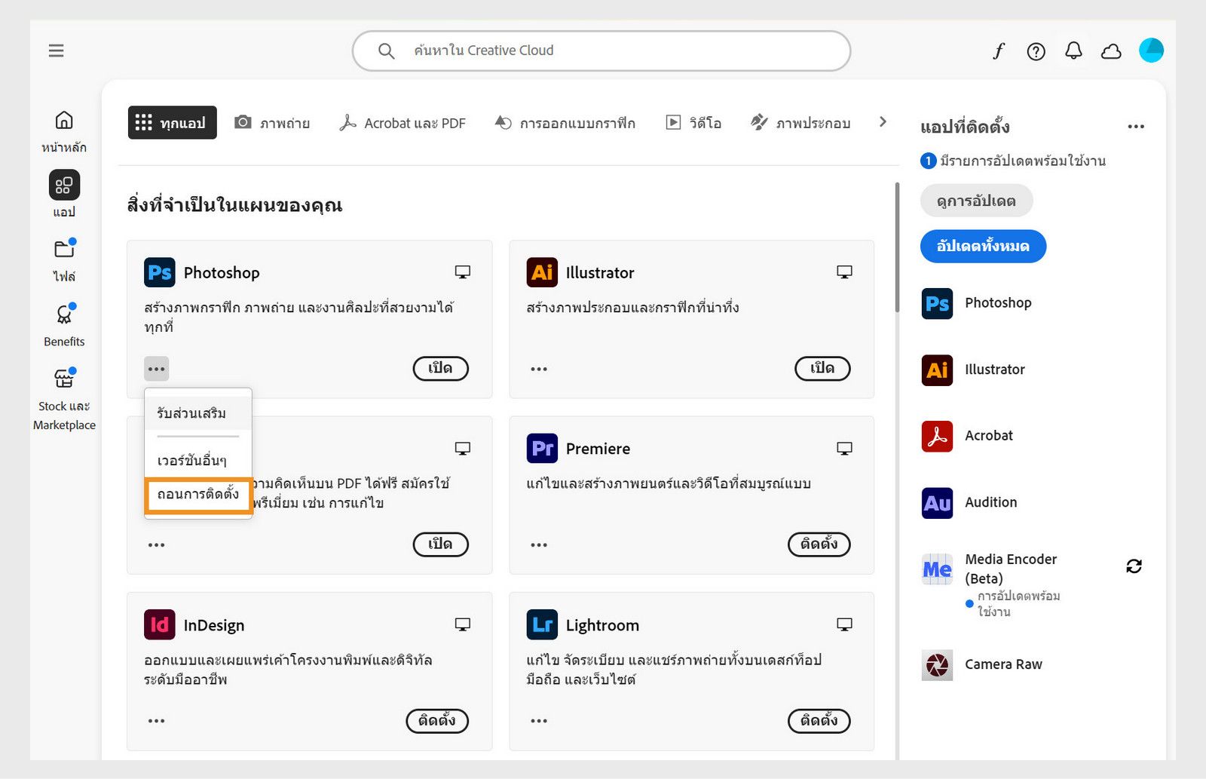Open the hamburger menu at top left

[56, 51]
